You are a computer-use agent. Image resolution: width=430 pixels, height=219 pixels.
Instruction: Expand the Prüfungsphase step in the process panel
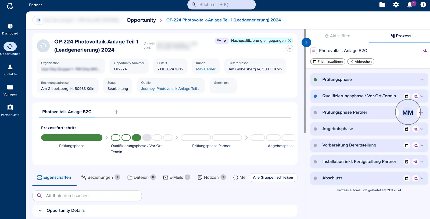tap(422, 80)
